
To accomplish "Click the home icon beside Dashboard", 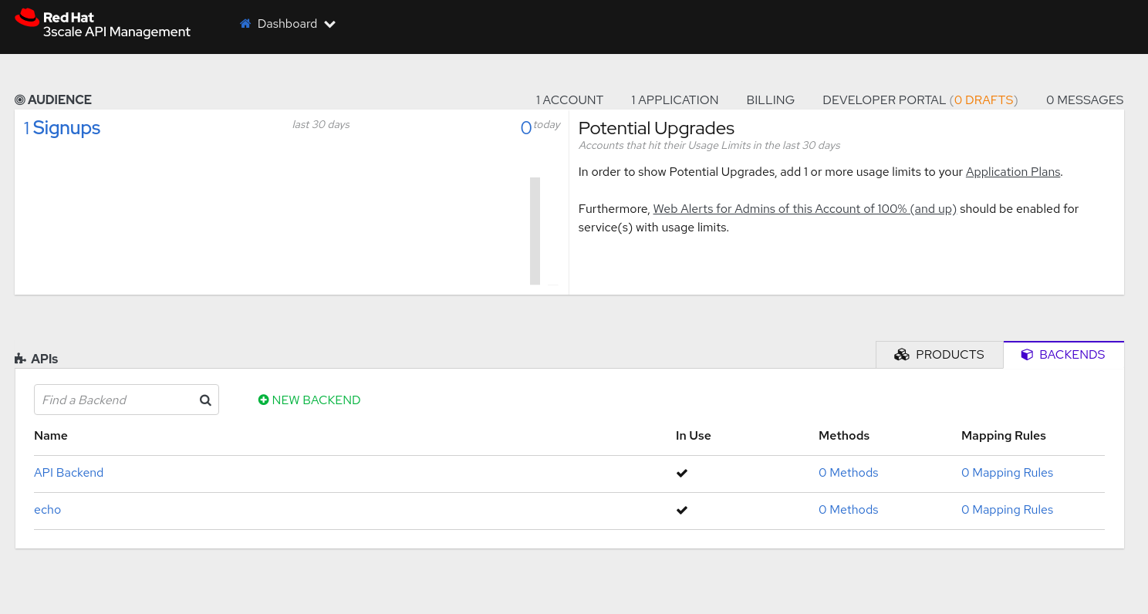I will coord(245,24).
